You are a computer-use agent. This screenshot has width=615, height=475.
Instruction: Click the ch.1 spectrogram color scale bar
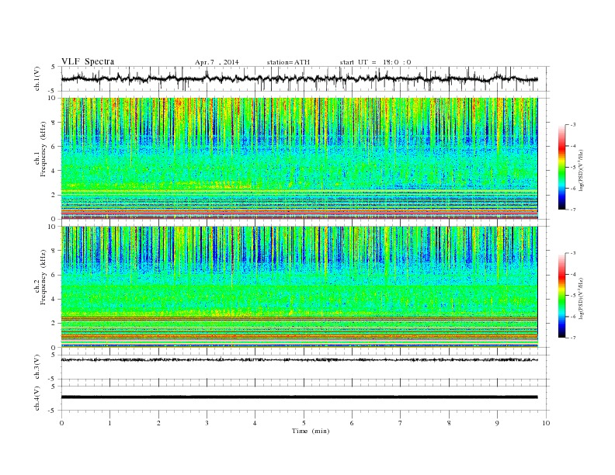click(561, 168)
